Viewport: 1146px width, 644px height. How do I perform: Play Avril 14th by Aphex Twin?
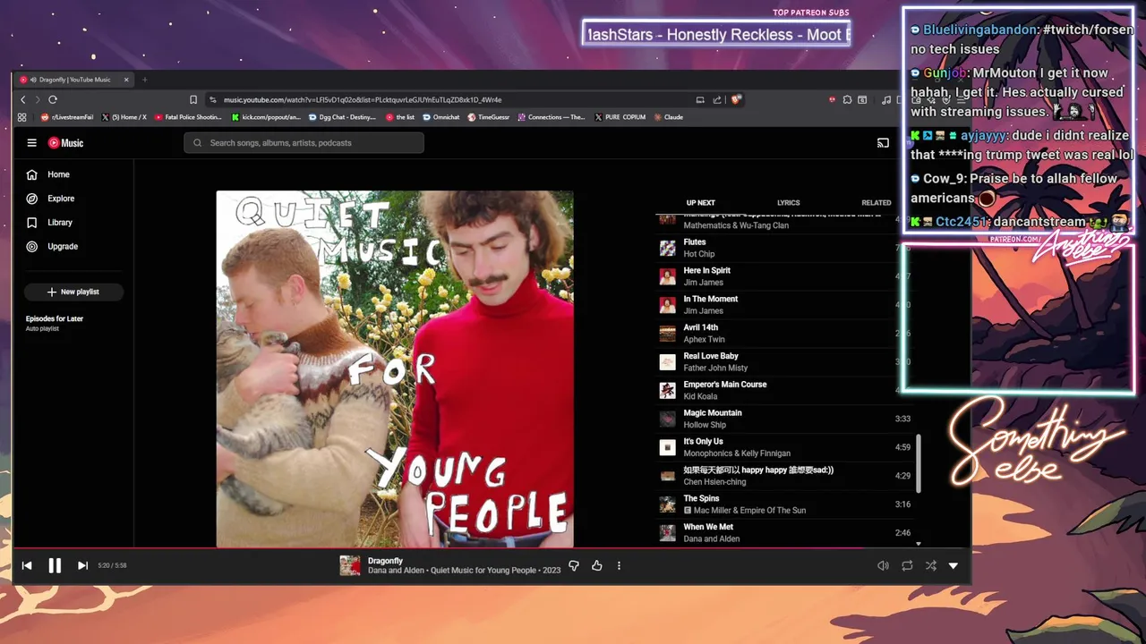point(783,334)
